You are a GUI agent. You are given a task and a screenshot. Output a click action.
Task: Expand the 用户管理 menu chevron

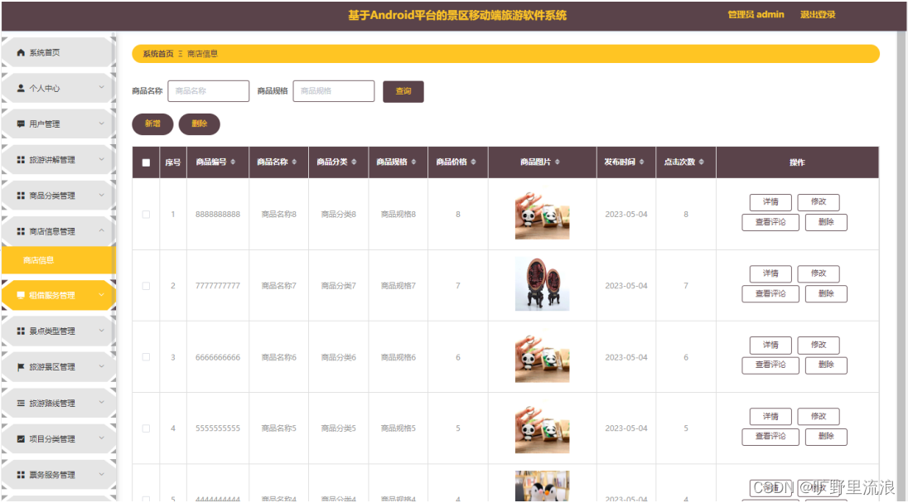pos(101,123)
